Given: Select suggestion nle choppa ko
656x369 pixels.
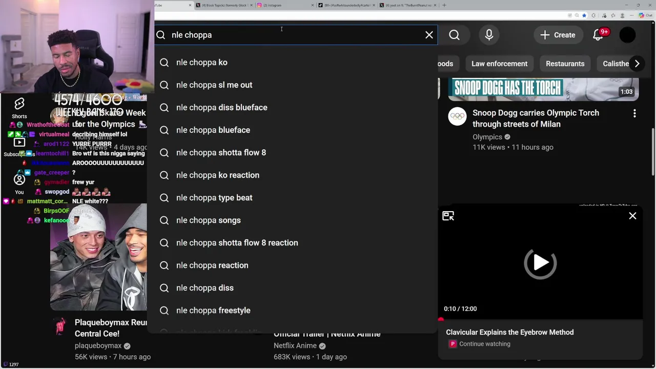Looking at the screenshot, I should pos(292,63).
